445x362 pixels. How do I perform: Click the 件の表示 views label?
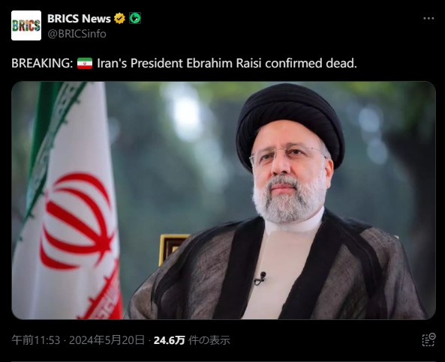click(209, 340)
